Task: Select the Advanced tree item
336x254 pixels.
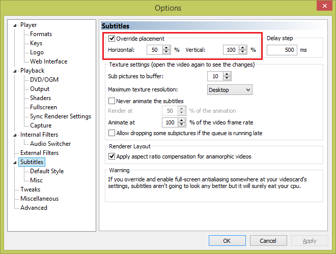Action: pos(34,208)
